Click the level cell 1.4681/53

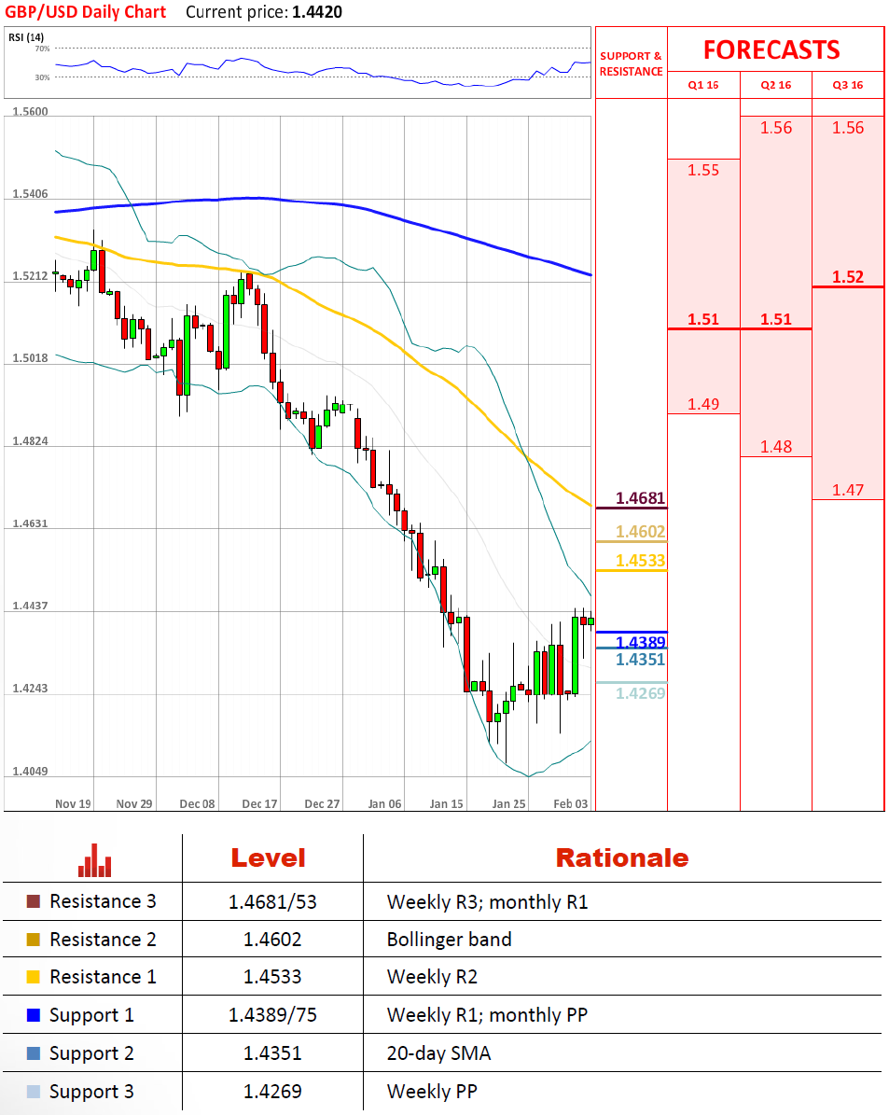tap(272, 902)
